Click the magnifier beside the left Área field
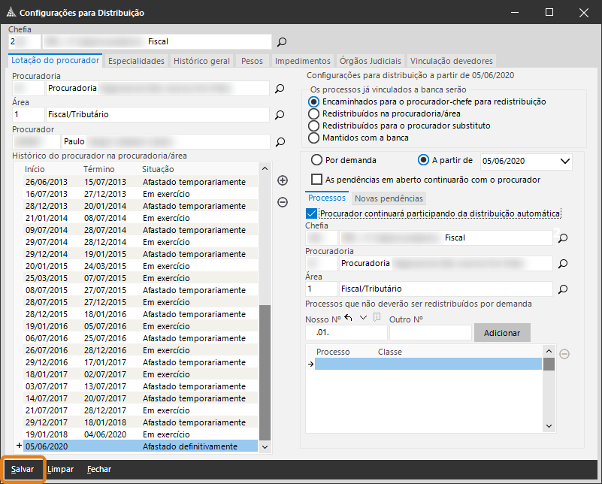Image resolution: width=602 pixels, height=484 pixels. coord(280,115)
